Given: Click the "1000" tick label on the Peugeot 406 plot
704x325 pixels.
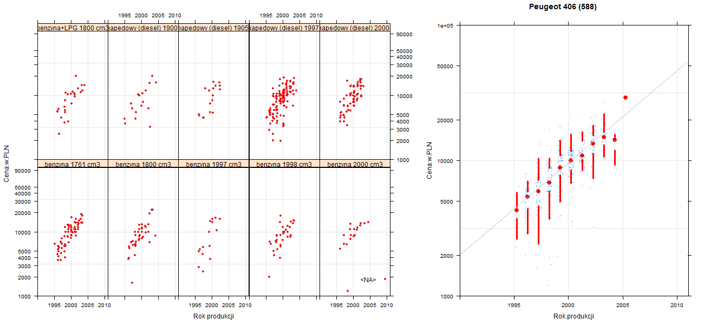Looking at the screenshot, I should [447, 296].
